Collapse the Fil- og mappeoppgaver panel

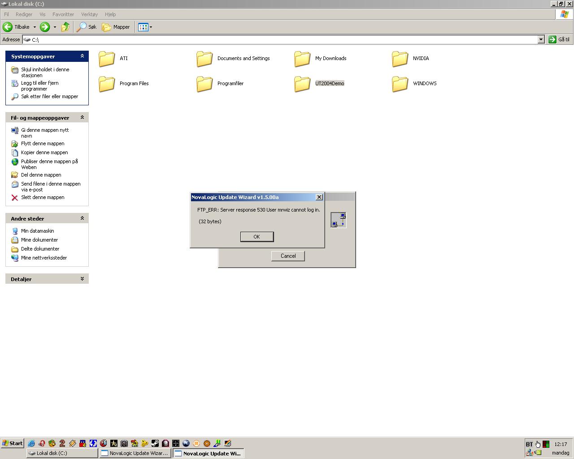(x=82, y=117)
